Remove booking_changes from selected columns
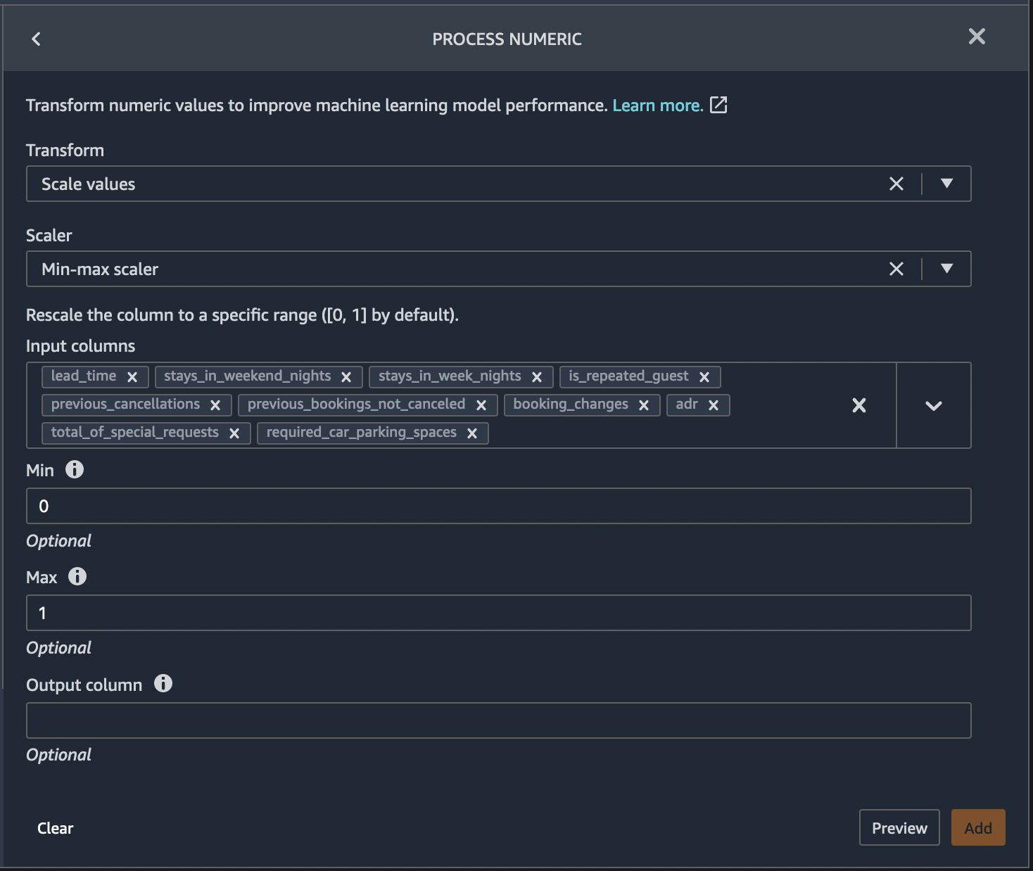Viewport: 1033px width, 871px height. [643, 405]
